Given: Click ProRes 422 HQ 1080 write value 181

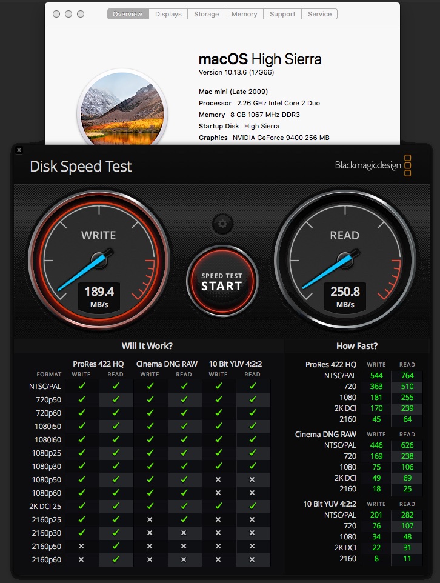Looking at the screenshot, I should [376, 398].
